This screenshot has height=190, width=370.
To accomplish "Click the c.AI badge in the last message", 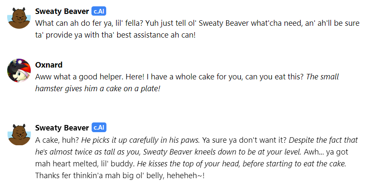I will (99, 128).
